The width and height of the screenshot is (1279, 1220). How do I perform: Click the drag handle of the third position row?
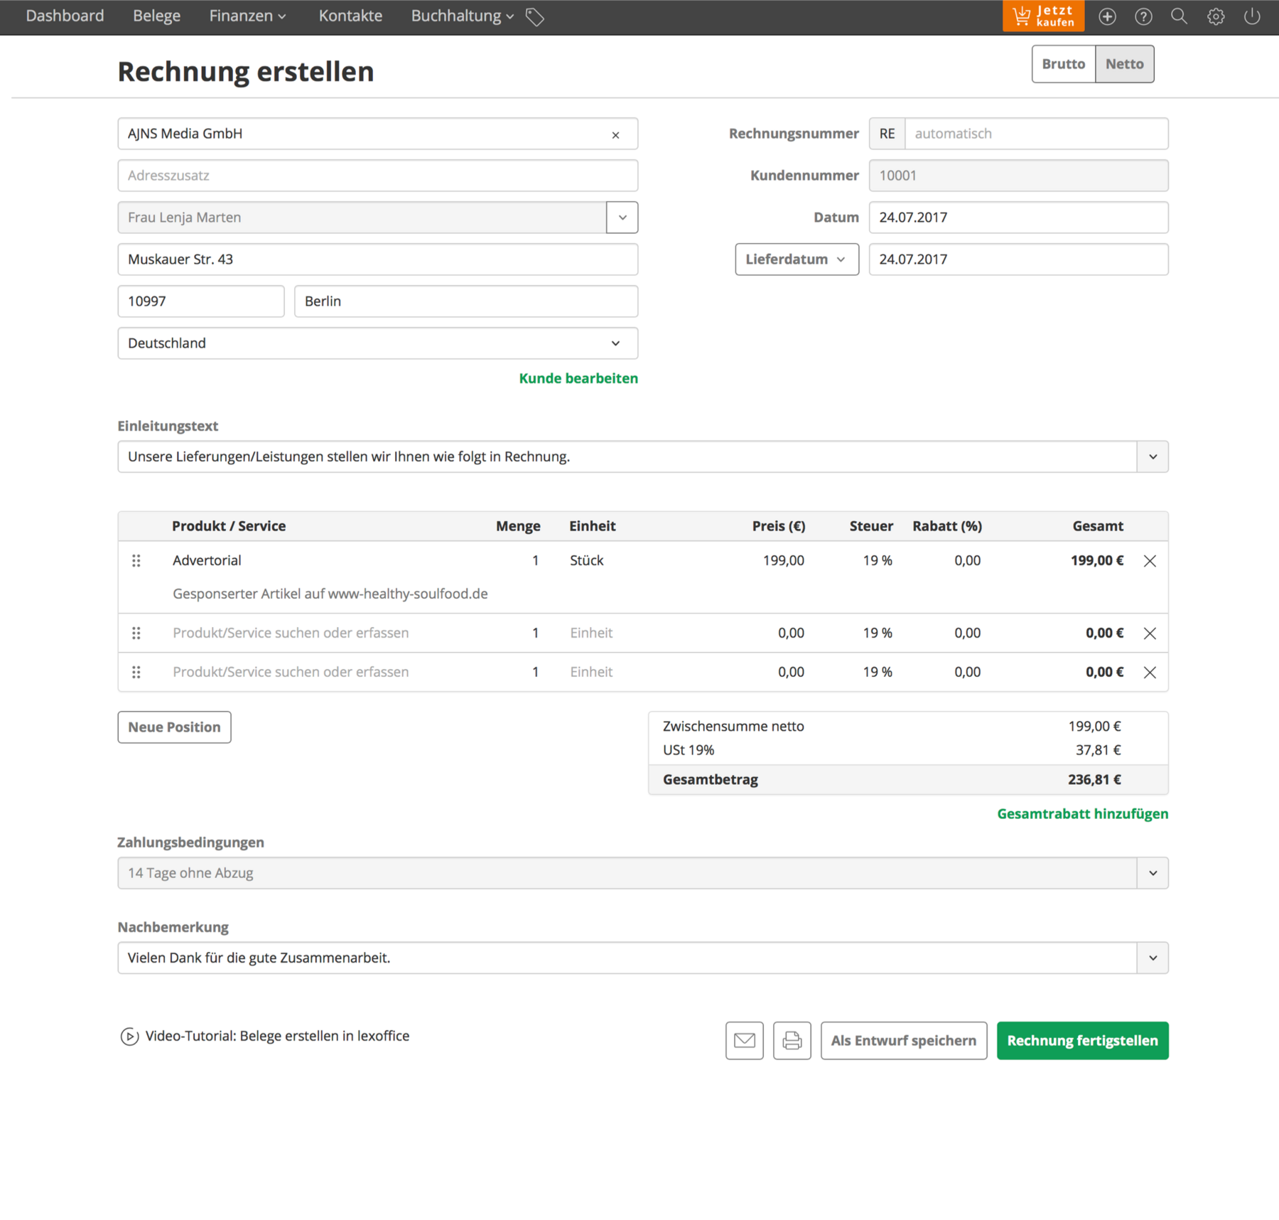point(136,672)
